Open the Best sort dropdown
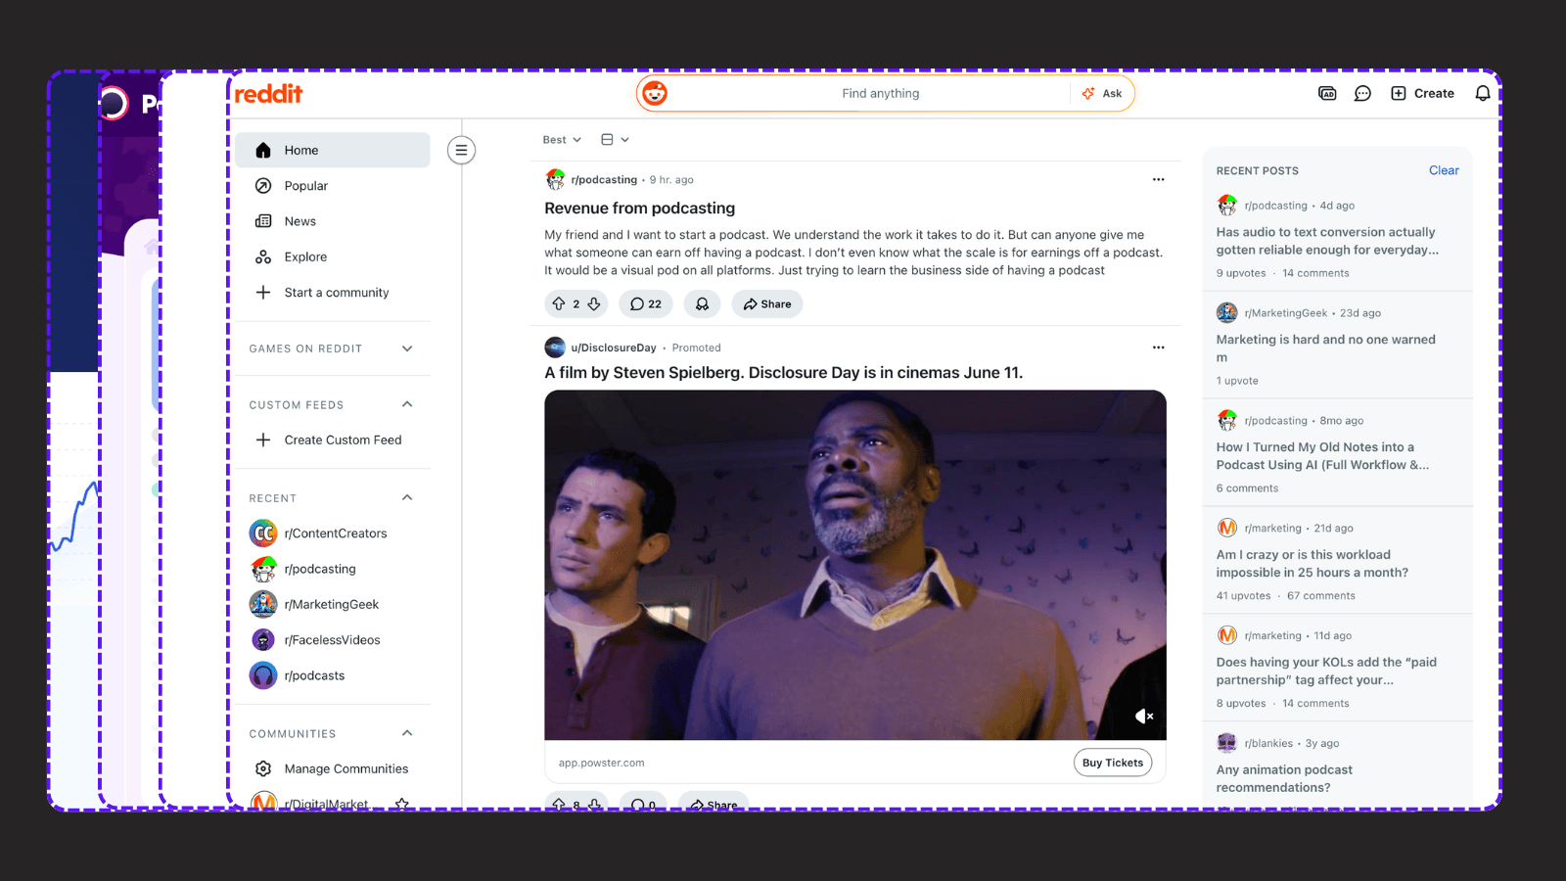 point(562,140)
